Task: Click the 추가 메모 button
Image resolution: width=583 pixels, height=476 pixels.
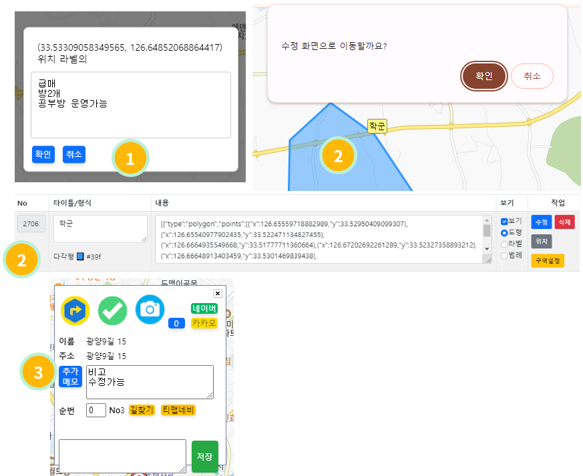Action: pos(70,377)
